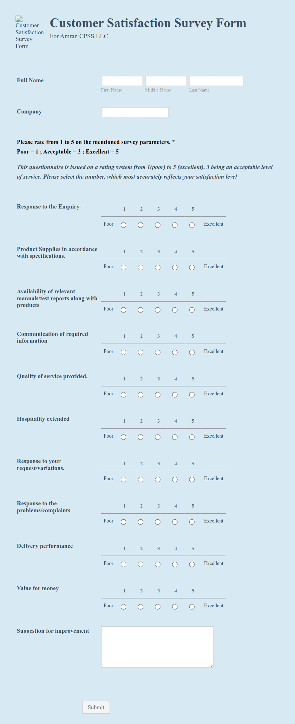Click the Suggestion for improvement text area
This screenshot has width=295, height=724.
(x=157, y=647)
